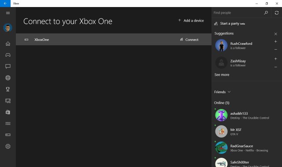Open the three-line list icon in sidebar
This screenshot has height=167, width=282.
pyautogui.click(x=8, y=123)
